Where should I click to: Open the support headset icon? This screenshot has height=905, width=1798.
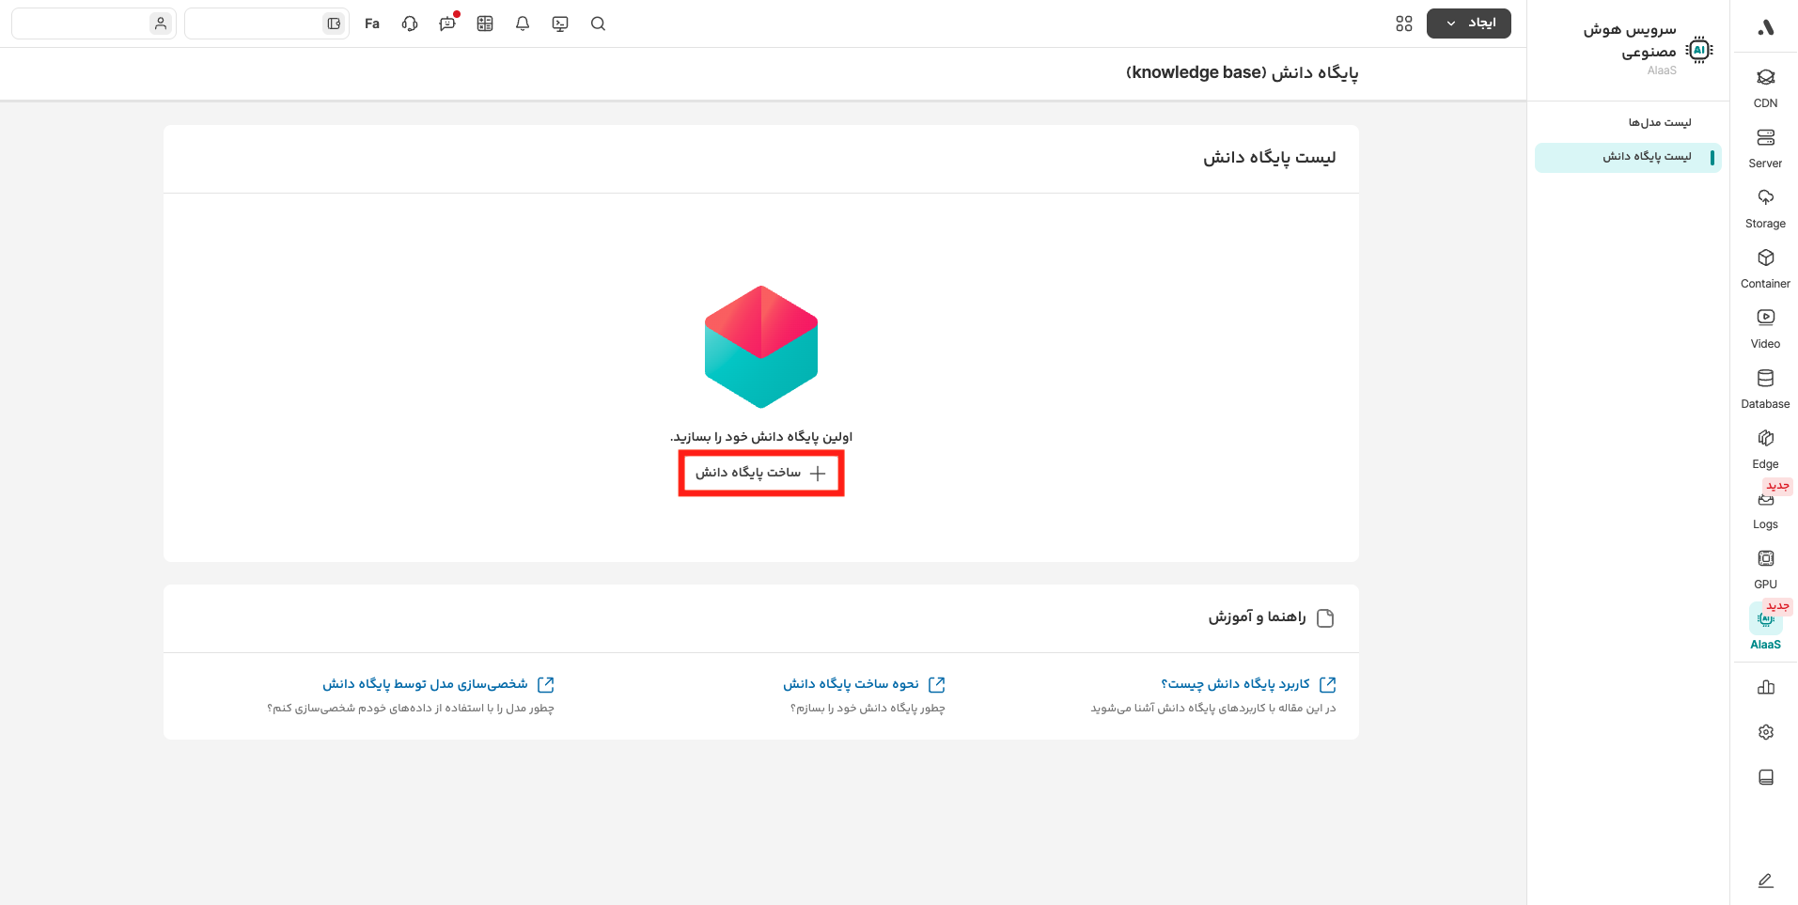click(410, 23)
